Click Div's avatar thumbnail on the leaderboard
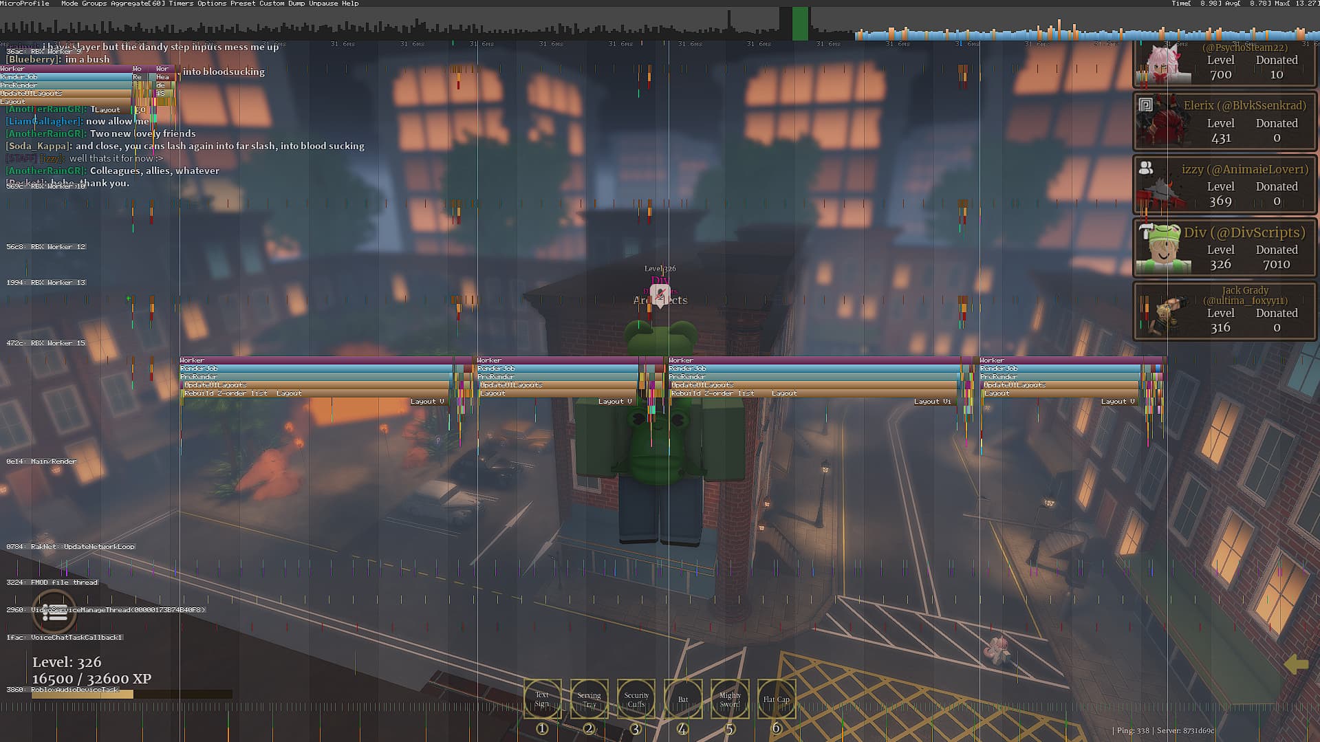Screen dimensions: 1320x742 1164,248
